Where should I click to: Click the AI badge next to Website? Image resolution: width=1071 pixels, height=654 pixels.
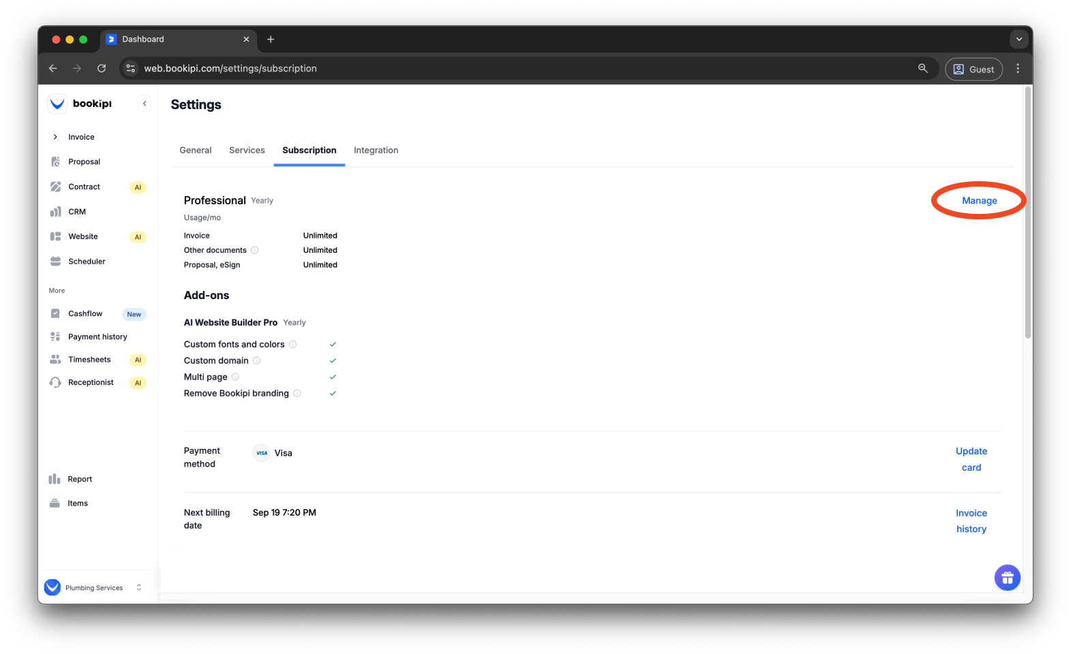click(x=138, y=237)
